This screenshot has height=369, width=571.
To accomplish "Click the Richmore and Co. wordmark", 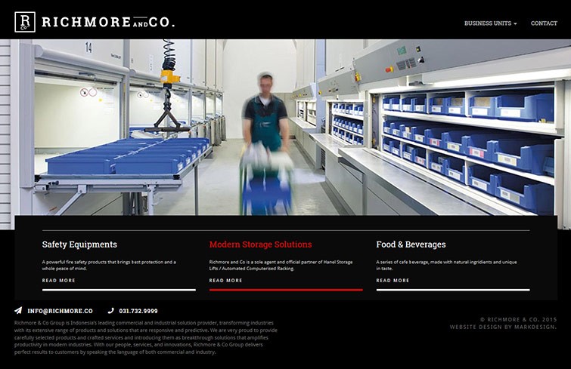I will (x=108, y=22).
